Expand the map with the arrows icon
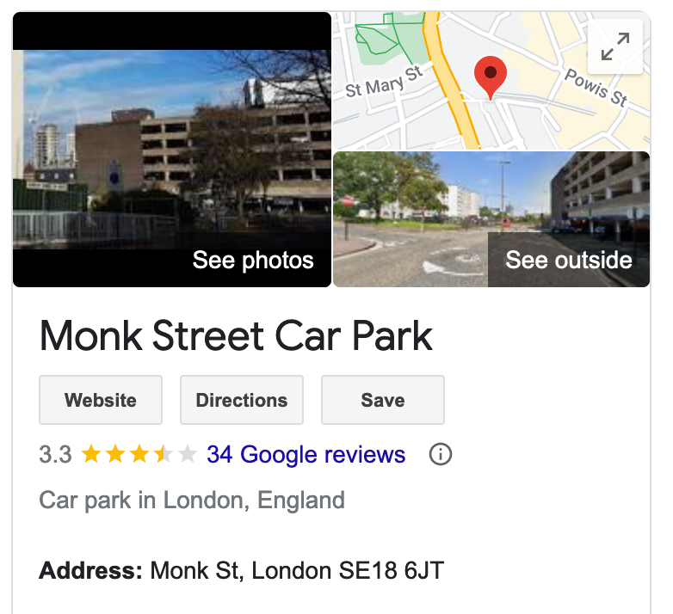This screenshot has width=673, height=614. click(x=615, y=46)
